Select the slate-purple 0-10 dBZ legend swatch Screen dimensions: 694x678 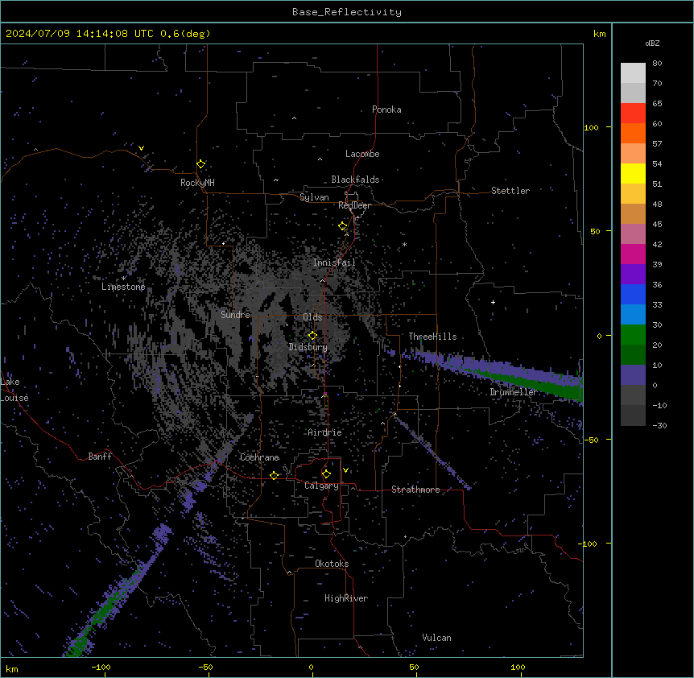(x=633, y=375)
